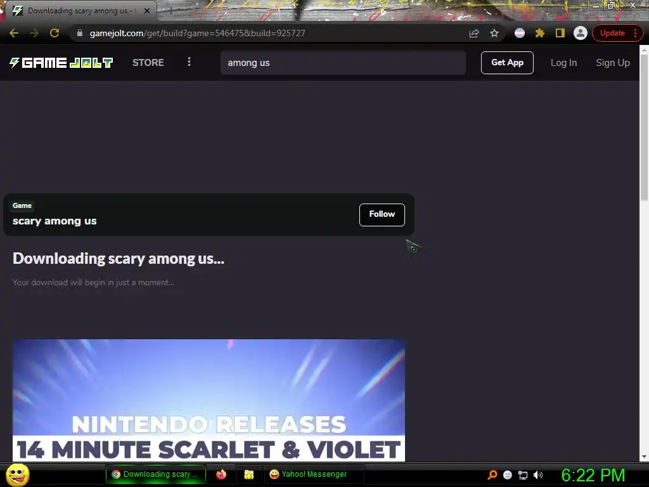Open the 'scary among us' game title
Image resolution: width=649 pixels, height=487 pixels.
tap(55, 221)
